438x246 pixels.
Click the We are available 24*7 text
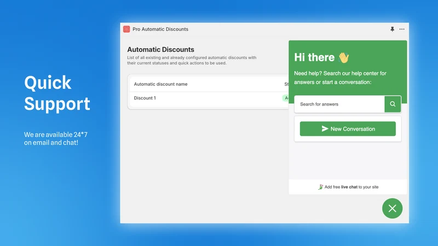coord(56,139)
